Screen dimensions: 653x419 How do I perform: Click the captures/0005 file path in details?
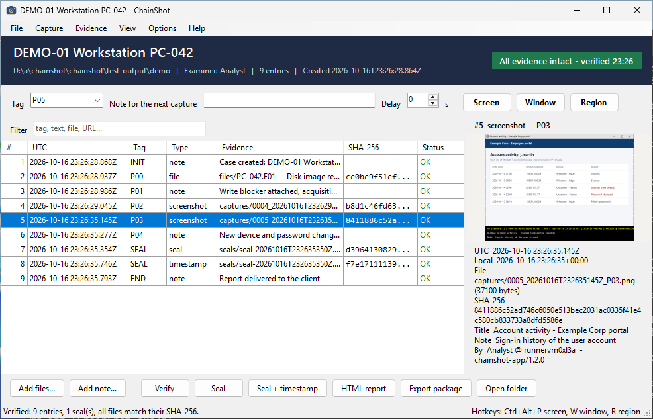pos(554,281)
